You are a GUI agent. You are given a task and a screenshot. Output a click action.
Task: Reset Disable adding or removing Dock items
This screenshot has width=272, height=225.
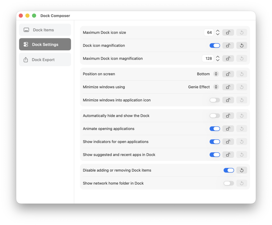(x=242, y=170)
